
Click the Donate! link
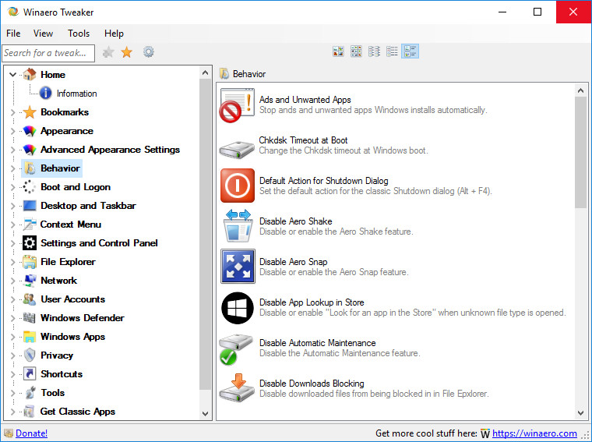[31, 433]
